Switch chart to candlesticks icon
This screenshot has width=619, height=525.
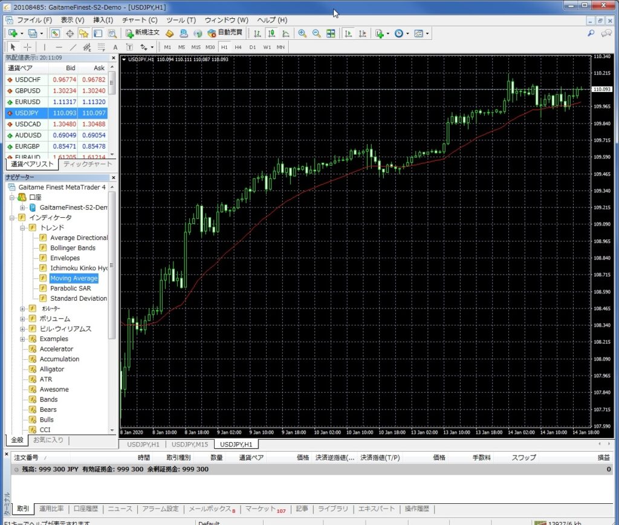pos(271,33)
